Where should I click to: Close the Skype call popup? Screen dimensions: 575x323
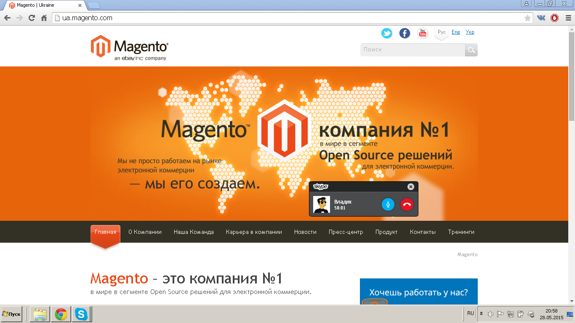pos(411,187)
